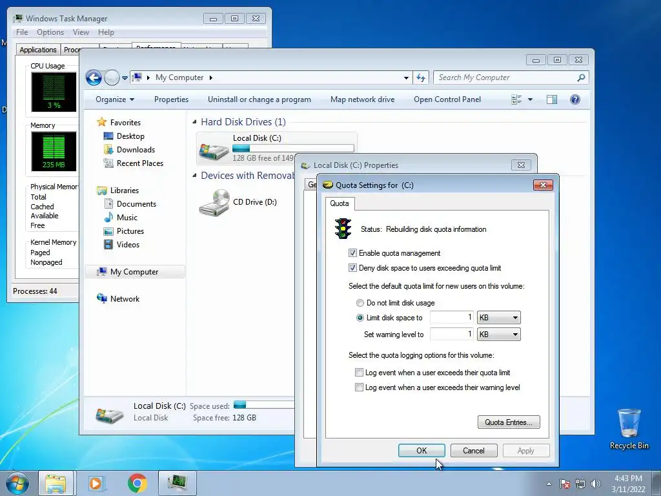Open Google Chrome from taskbar
Screen dimensions: 661x496
pos(137,483)
